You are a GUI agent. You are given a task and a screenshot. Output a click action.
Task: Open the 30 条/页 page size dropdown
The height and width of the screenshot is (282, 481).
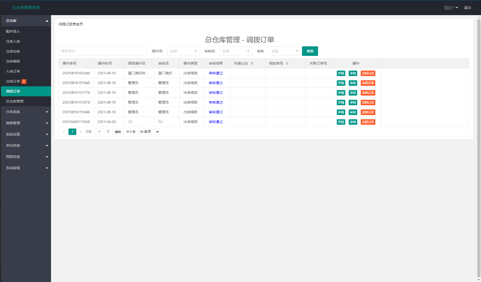[x=149, y=132]
